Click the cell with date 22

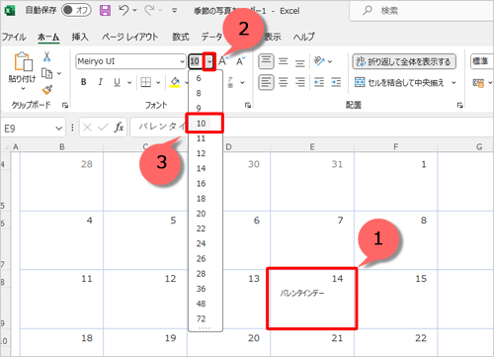pyautogui.click(x=395, y=342)
